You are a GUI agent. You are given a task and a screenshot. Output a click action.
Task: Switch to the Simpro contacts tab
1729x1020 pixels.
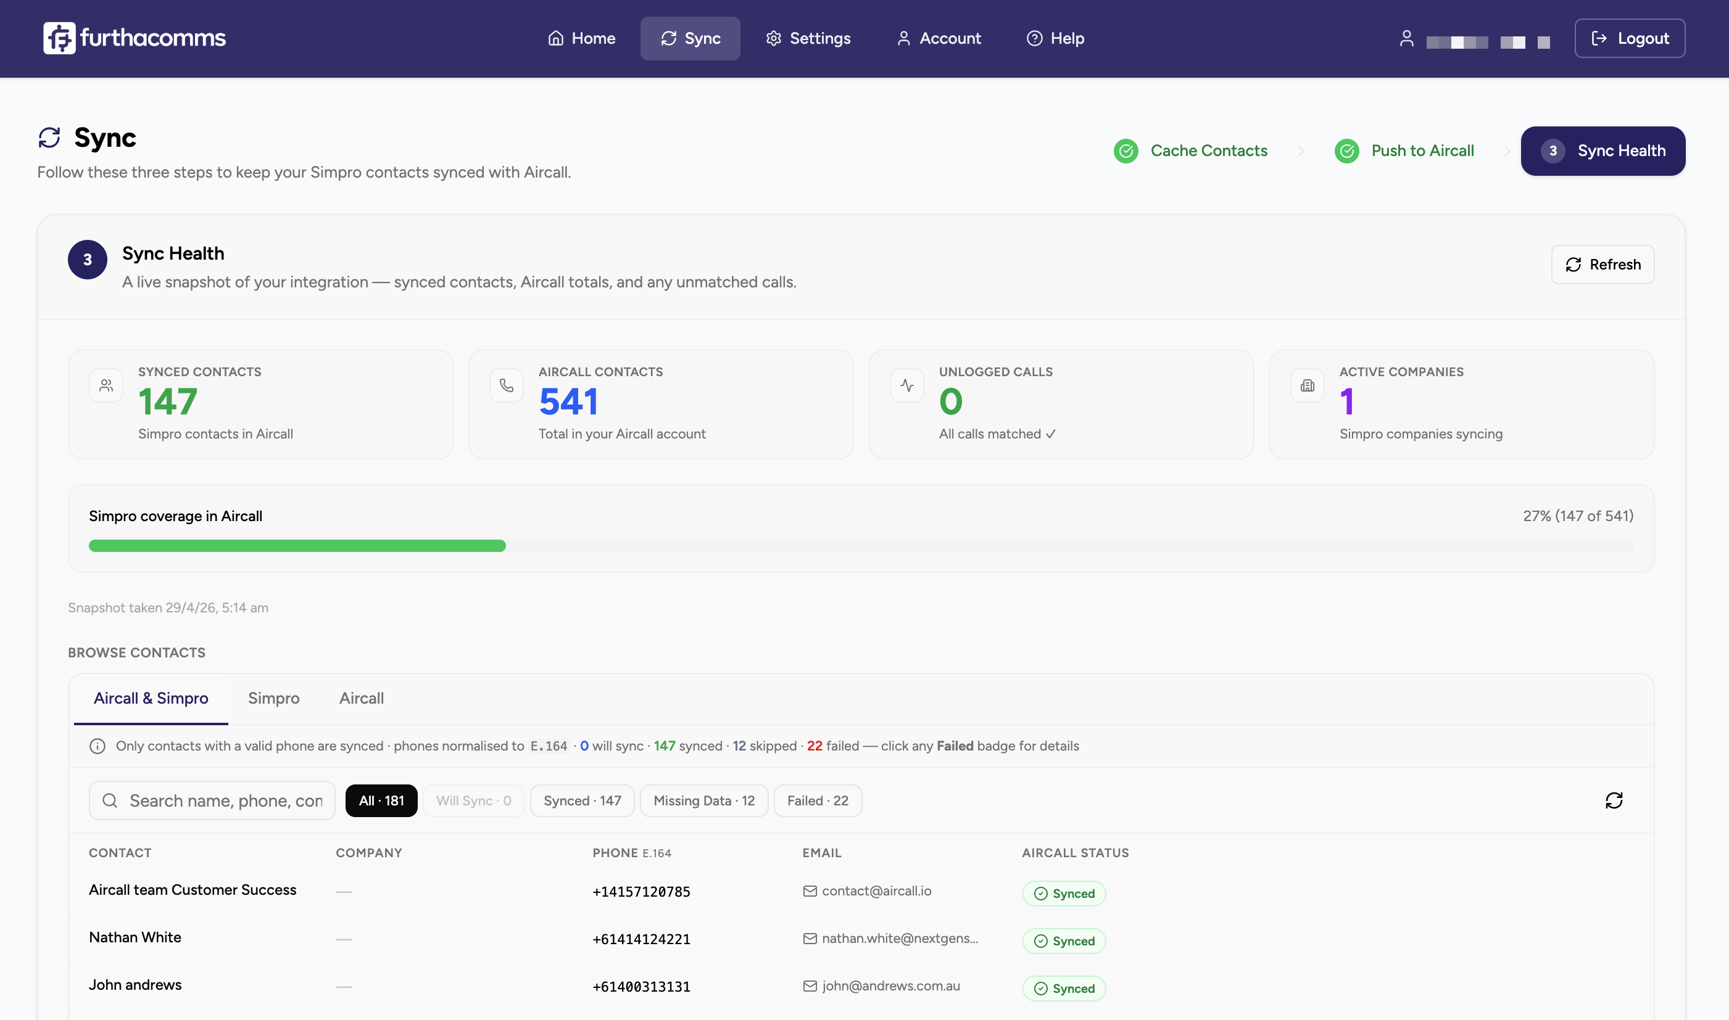tap(274, 697)
